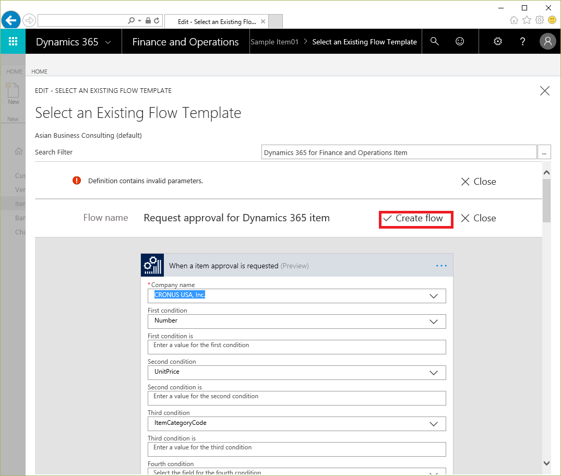Click the vertical scrollbar thumb
561x476 pixels.
tap(546, 200)
